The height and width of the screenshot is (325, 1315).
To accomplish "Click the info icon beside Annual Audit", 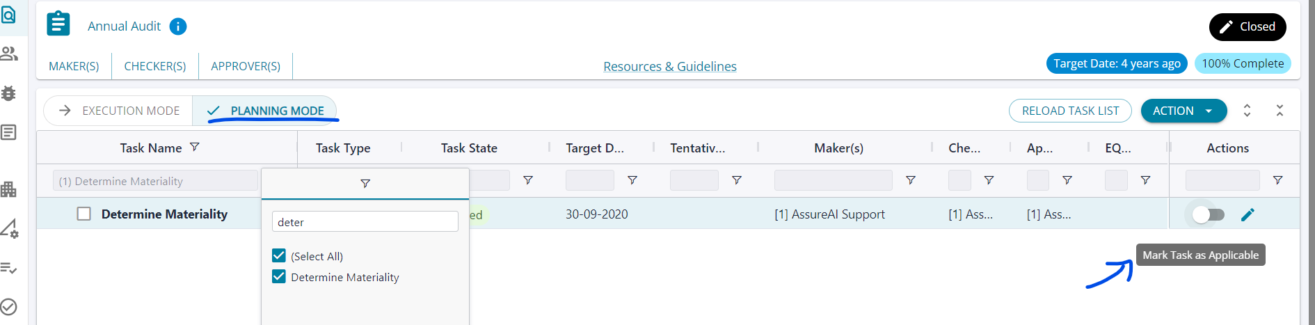I will pos(178,26).
